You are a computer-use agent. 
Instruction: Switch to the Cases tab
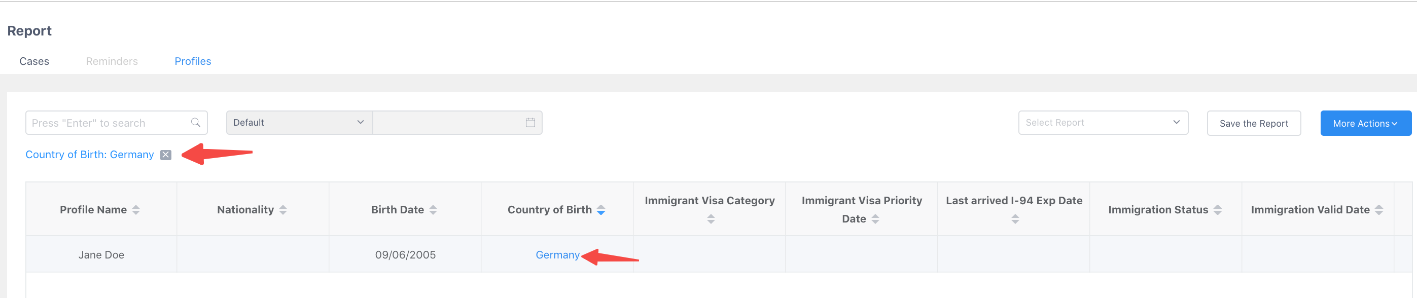click(34, 61)
